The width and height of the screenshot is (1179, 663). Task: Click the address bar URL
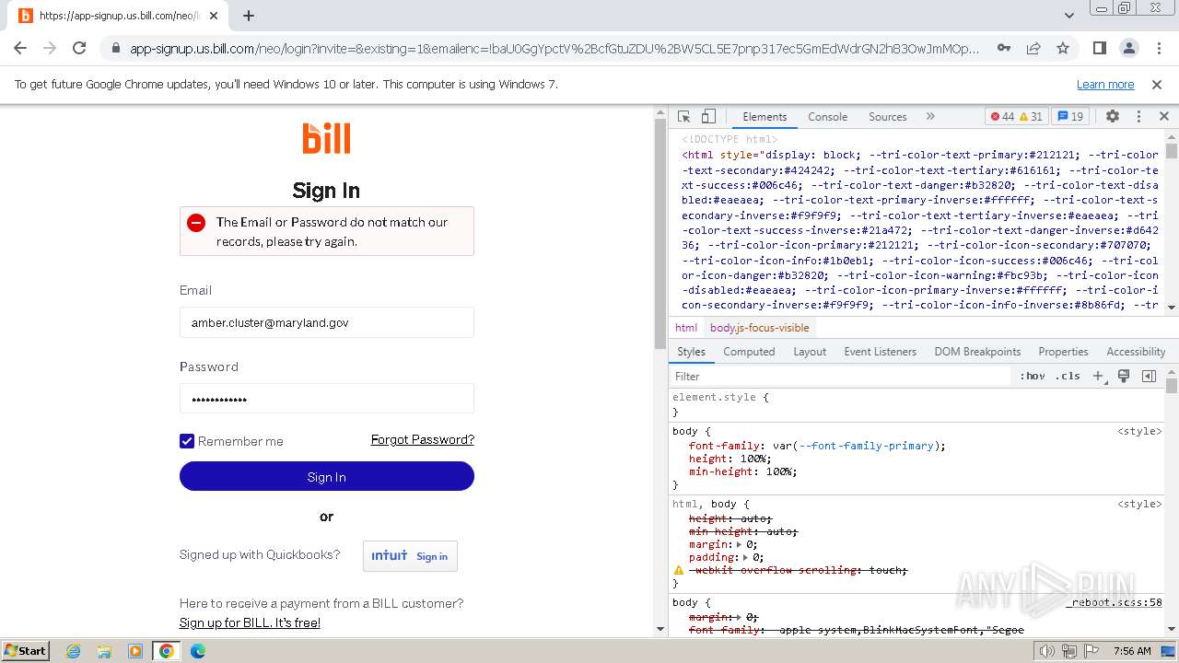click(554, 49)
